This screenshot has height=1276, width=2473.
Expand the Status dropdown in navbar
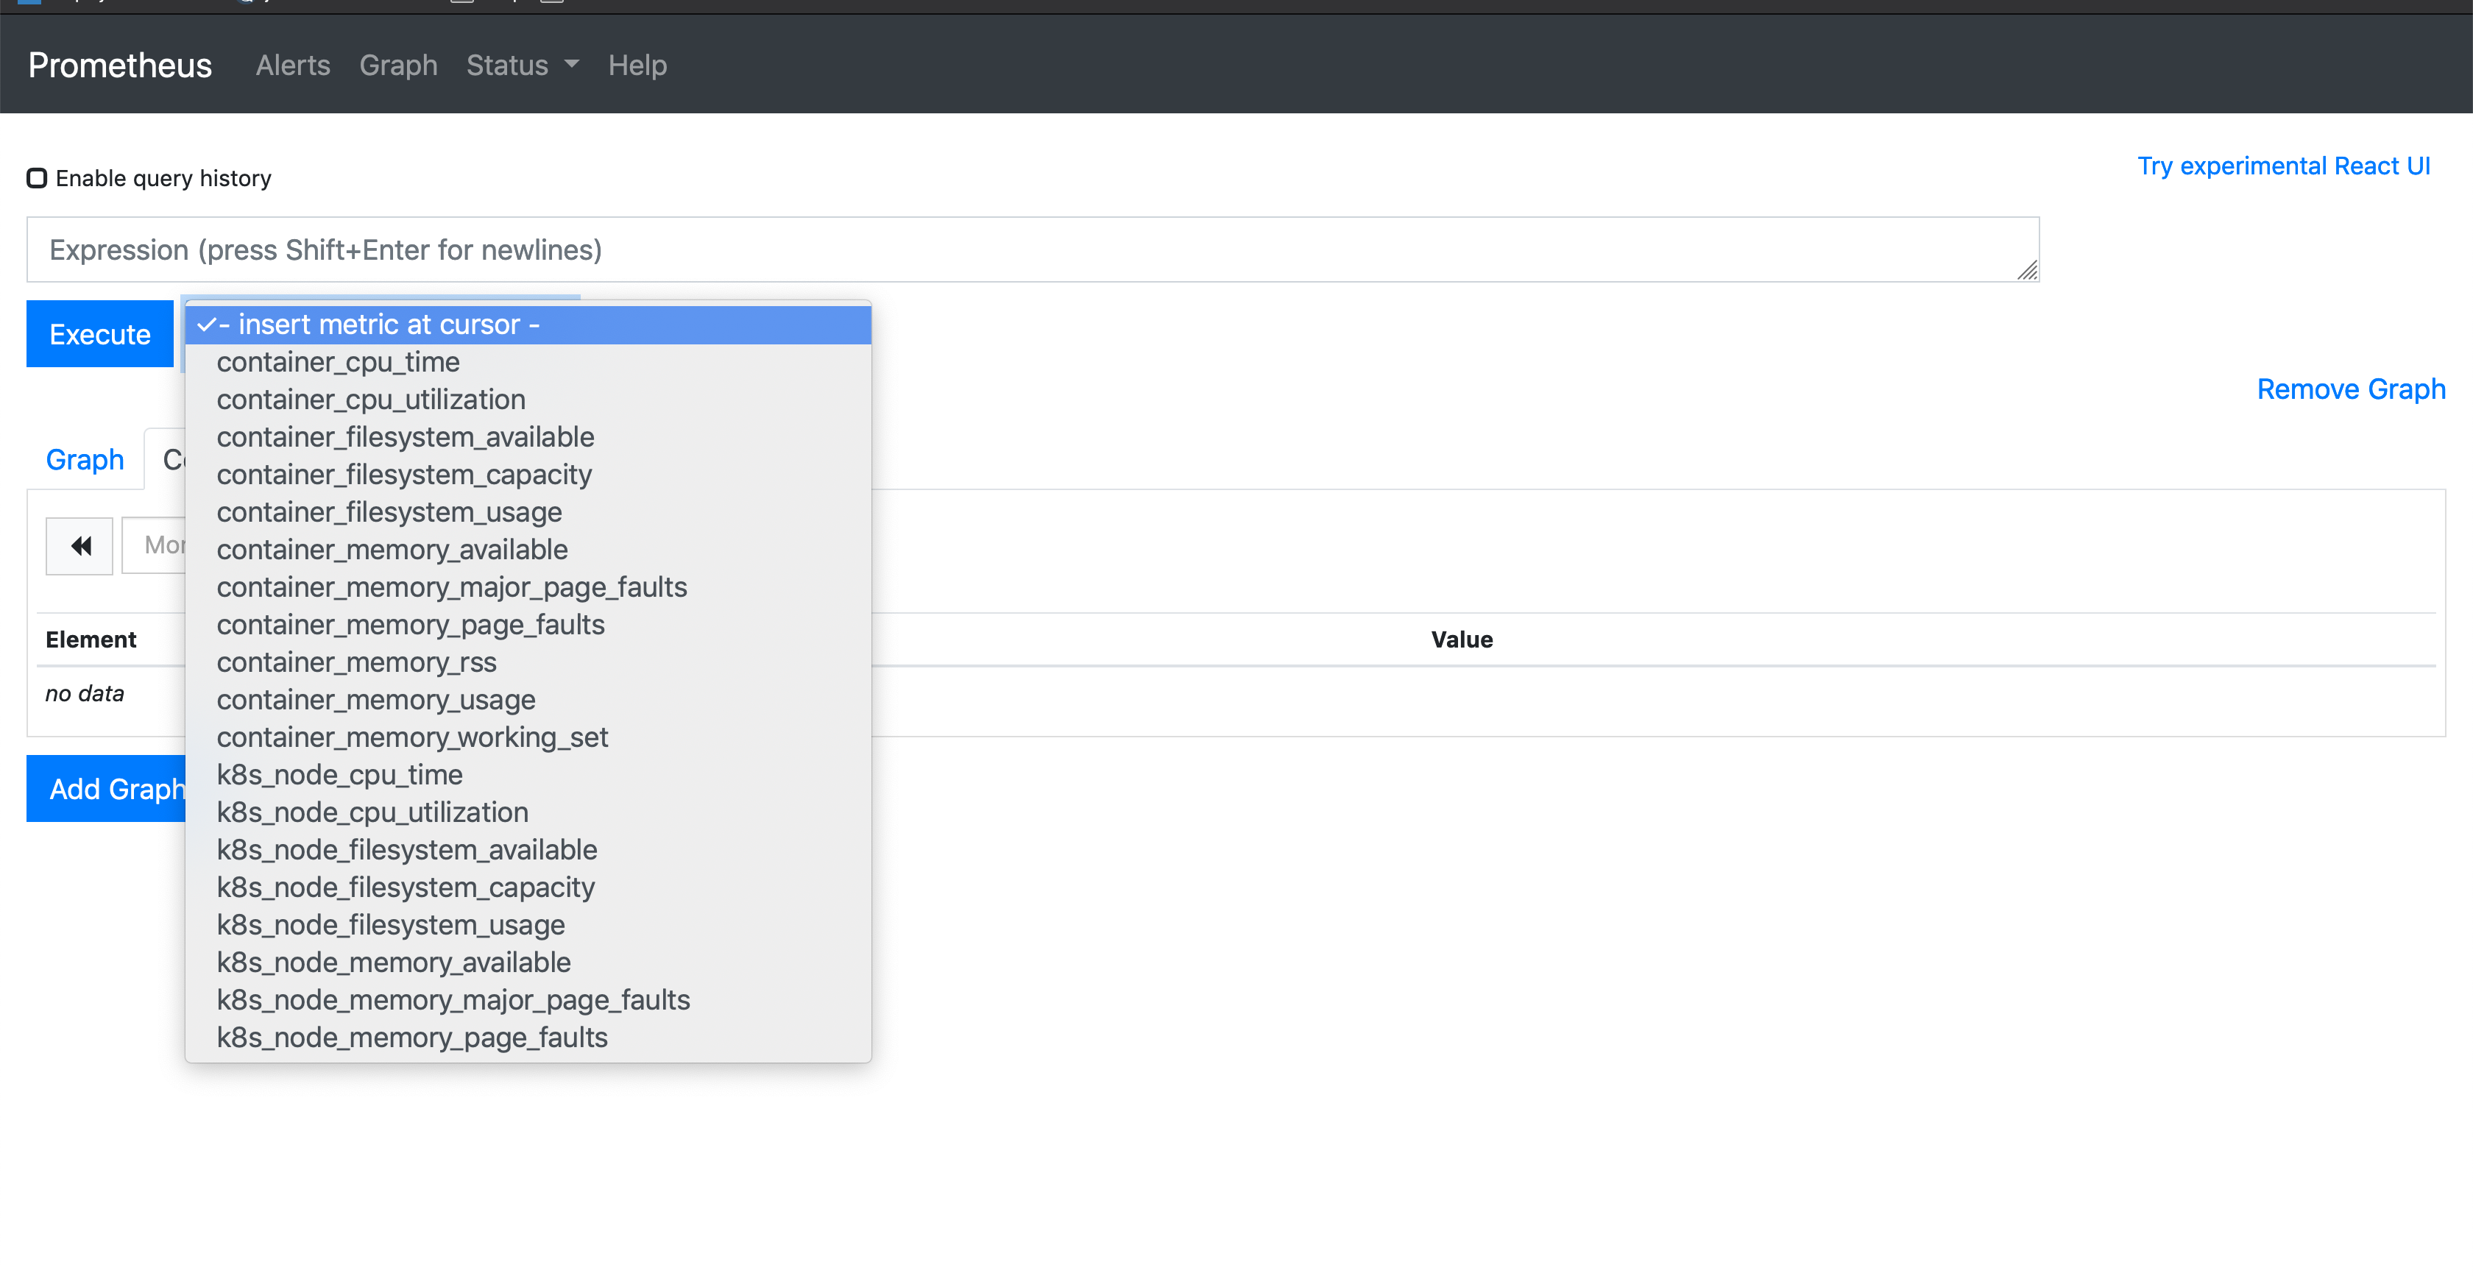click(x=523, y=65)
